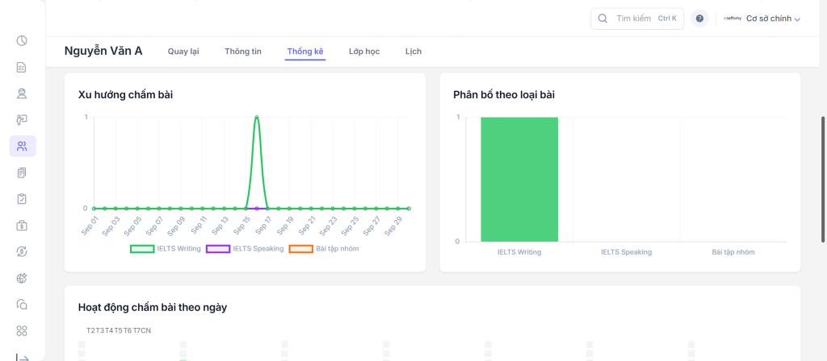Click the Quay lại back link
This screenshot has width=827, height=361.
pyautogui.click(x=183, y=52)
